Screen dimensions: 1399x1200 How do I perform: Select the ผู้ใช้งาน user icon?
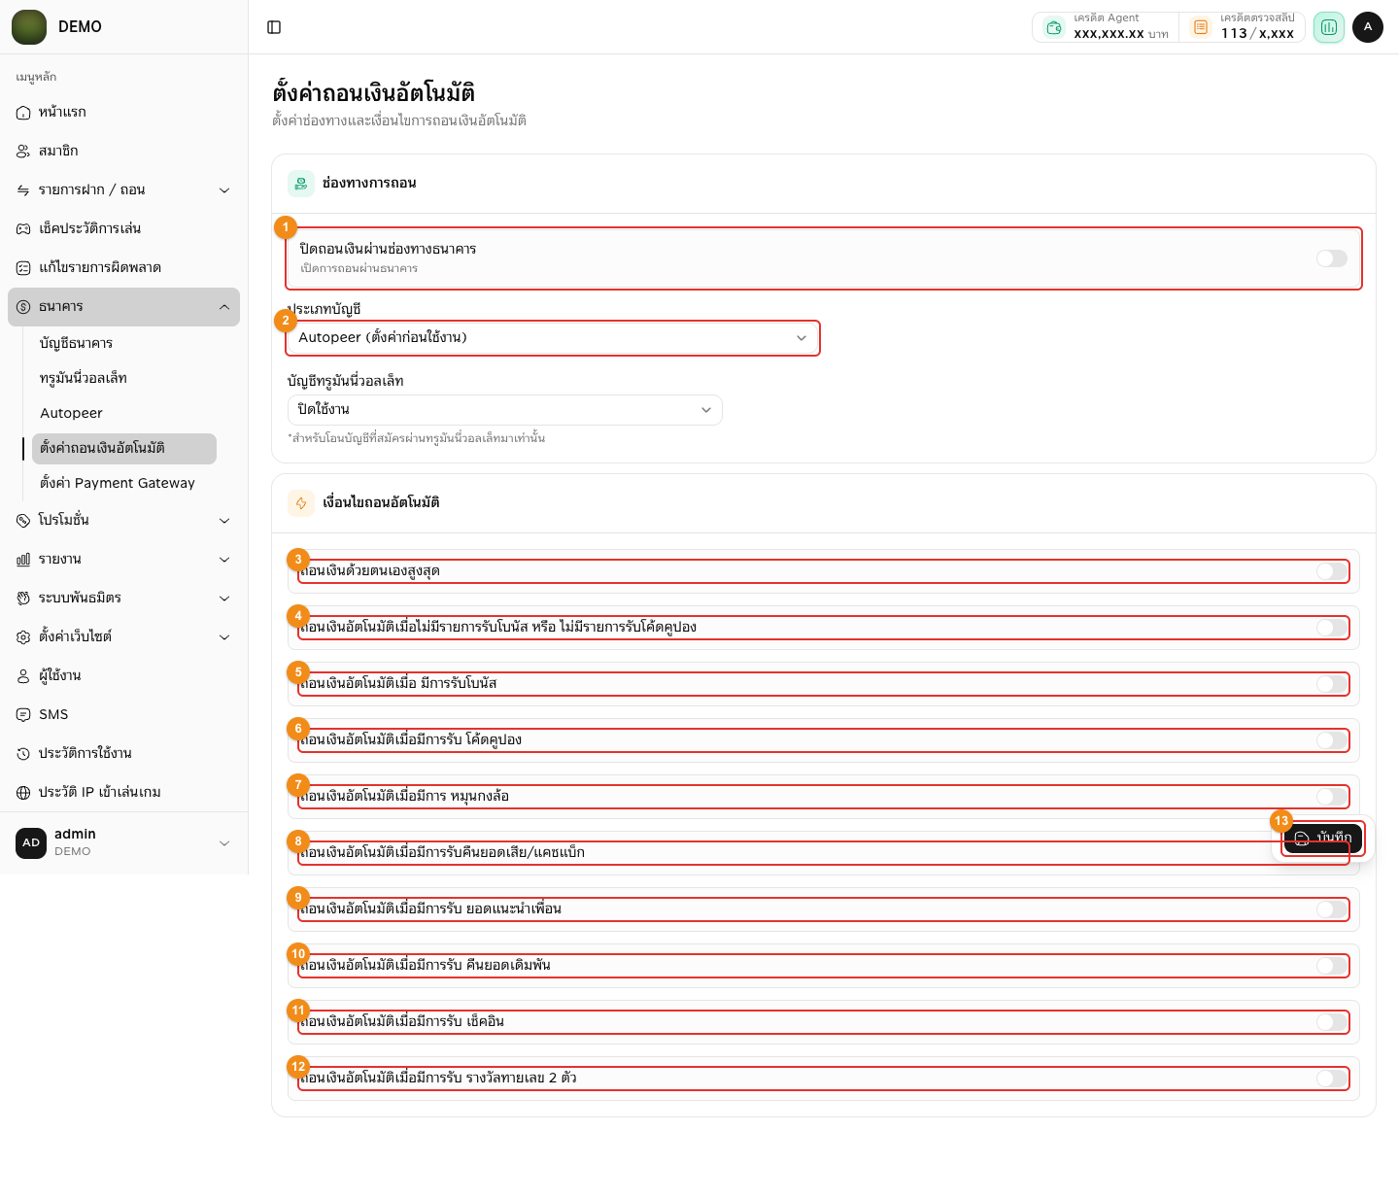point(23,676)
